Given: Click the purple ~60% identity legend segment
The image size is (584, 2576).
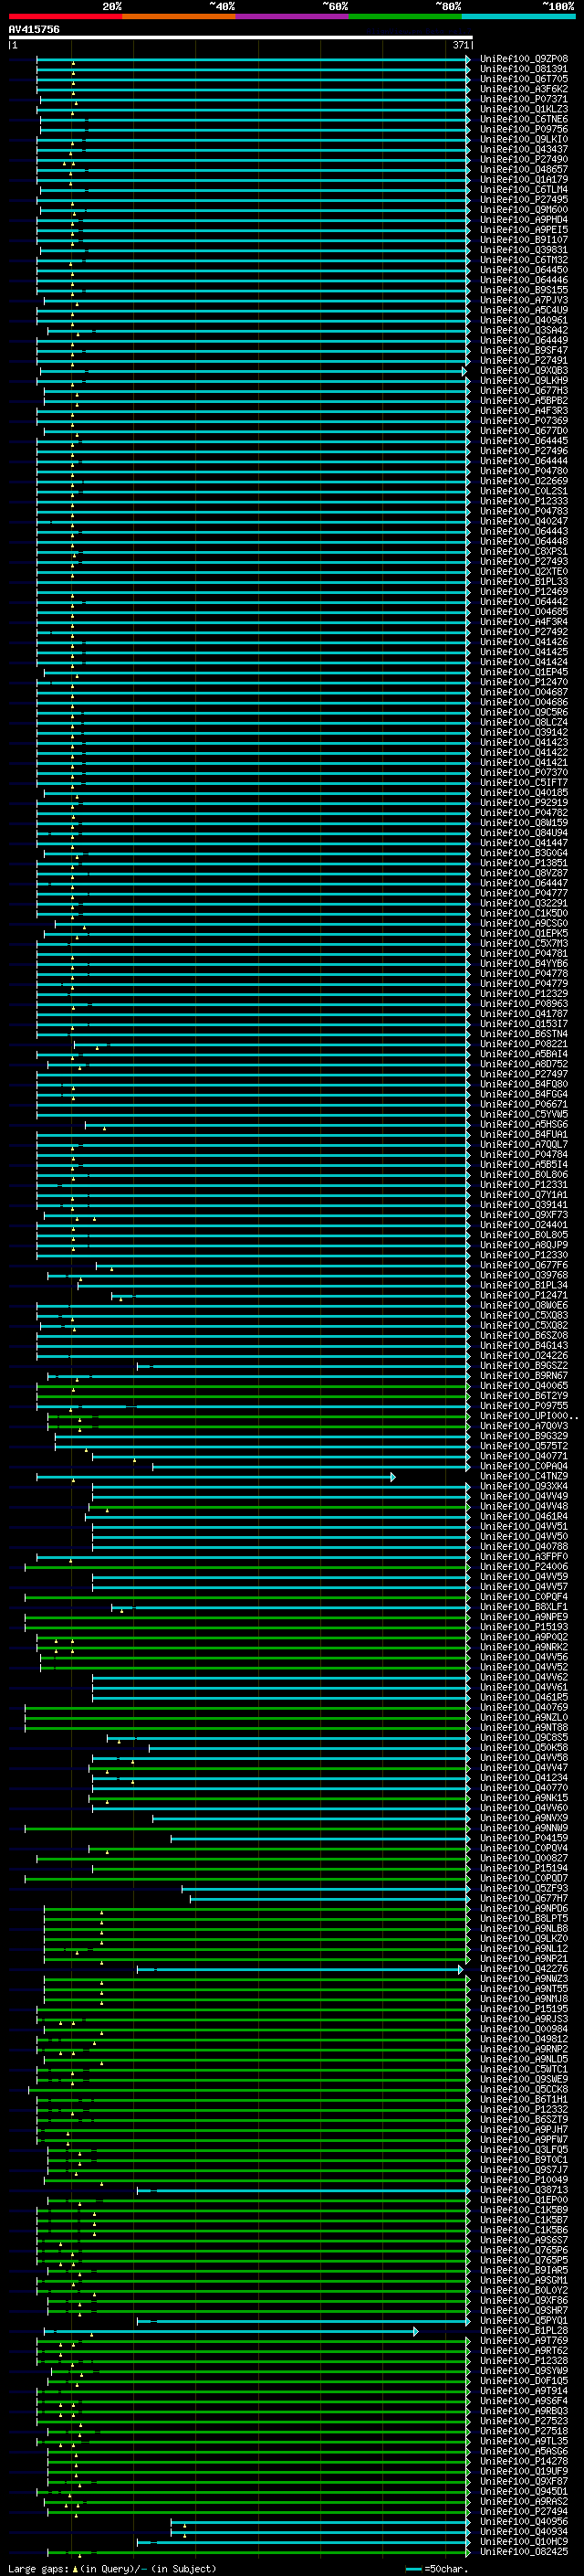Looking at the screenshot, I should pyautogui.click(x=291, y=16).
